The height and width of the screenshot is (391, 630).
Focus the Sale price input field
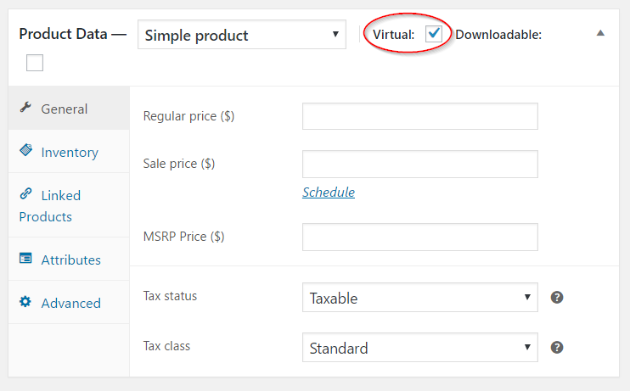[x=420, y=165]
